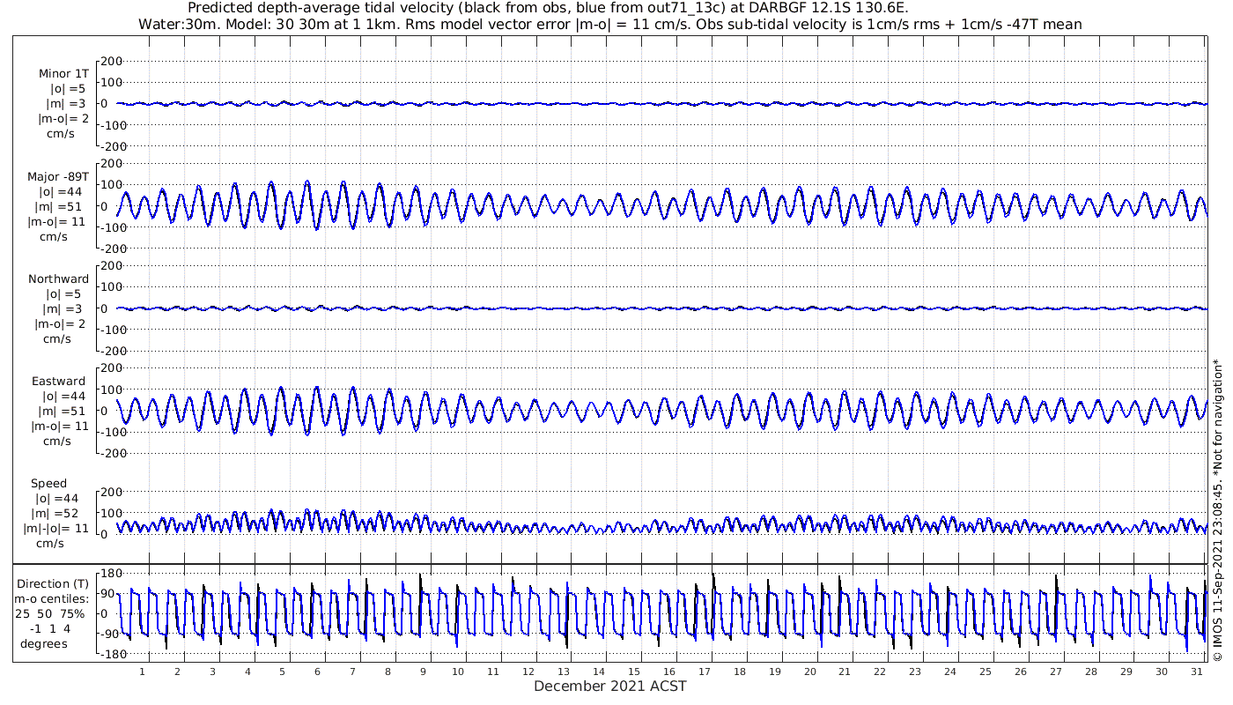
Task: Select the 'Eastward' panel label
Action: point(58,382)
